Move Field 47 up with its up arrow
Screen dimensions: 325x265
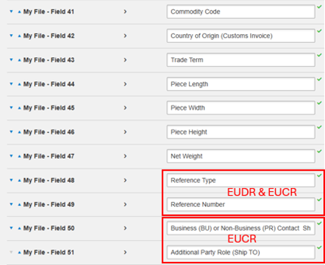tap(19, 156)
